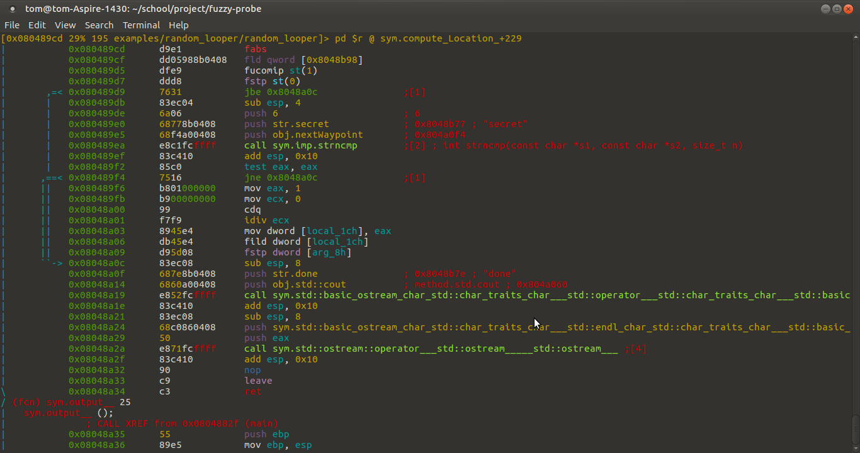The image size is (860, 453).
Task: Click the 'sub esp, 8' at 0x08048a0c
Action: point(273,263)
